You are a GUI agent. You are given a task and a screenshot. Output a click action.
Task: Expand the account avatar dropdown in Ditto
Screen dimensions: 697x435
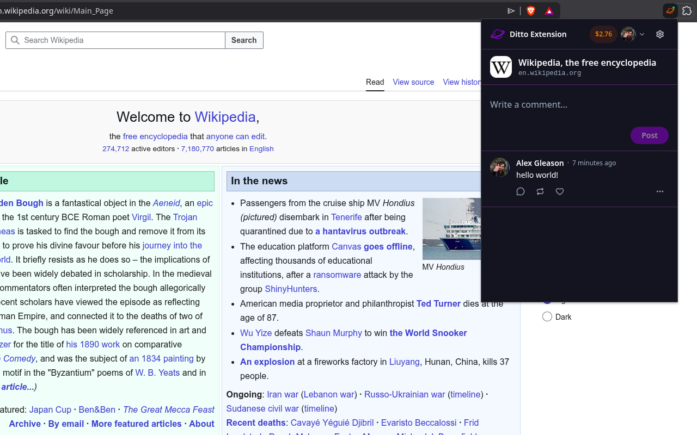pos(633,34)
